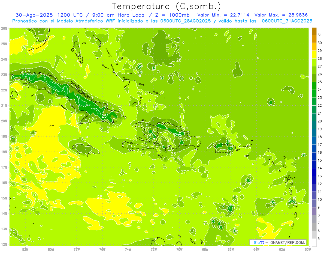This screenshot has width=327, height=253.
Task: Pick the yellow swatch between 28 and 29
Action: click(314, 55)
